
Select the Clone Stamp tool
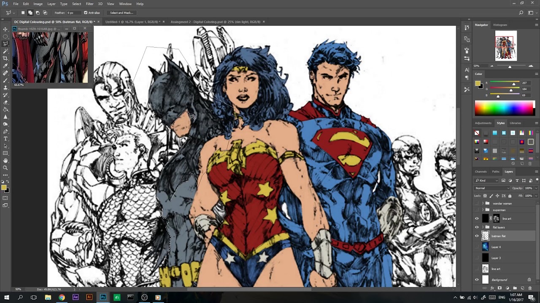point(5,88)
